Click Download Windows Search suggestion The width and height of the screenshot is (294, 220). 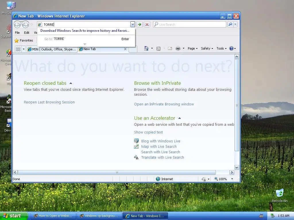(85, 30)
